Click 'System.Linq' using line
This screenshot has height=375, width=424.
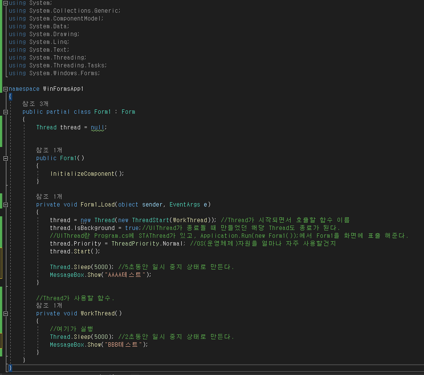[48, 42]
